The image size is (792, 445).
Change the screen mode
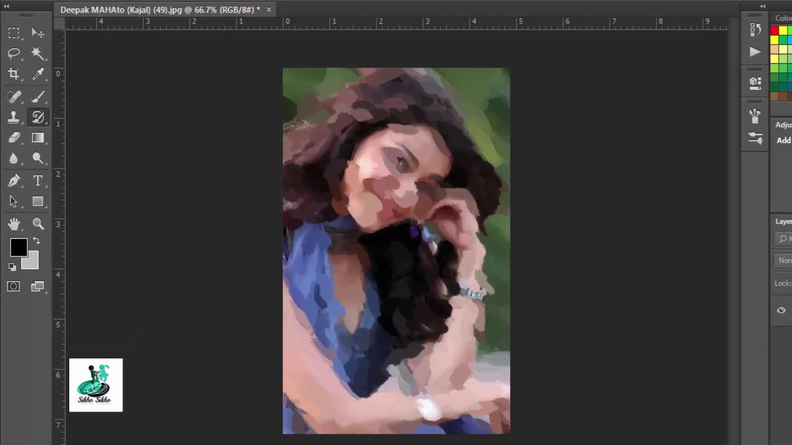coord(38,286)
